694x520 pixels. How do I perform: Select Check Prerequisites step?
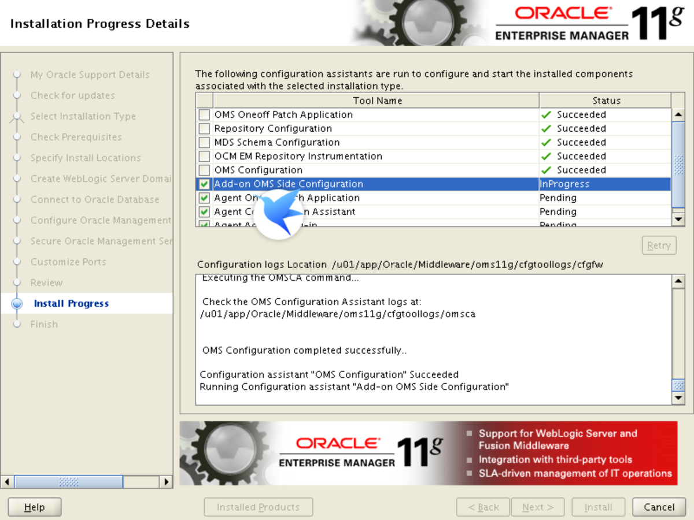pyautogui.click(x=76, y=137)
